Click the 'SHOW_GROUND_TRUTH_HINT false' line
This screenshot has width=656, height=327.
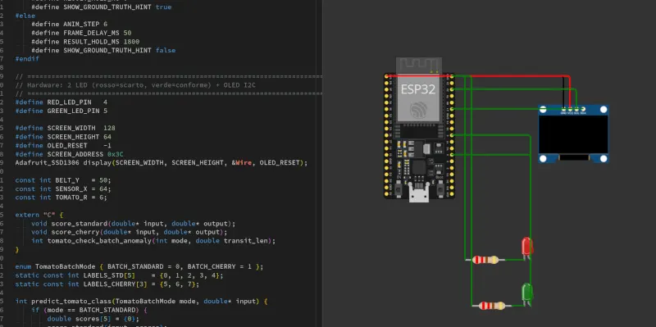coord(103,50)
